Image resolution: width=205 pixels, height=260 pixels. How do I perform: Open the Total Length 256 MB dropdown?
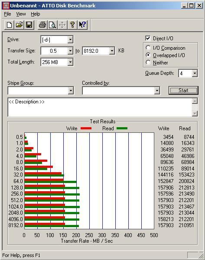click(70, 62)
